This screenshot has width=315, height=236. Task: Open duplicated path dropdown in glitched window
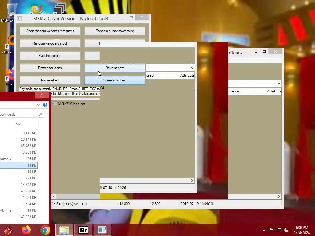(x=192, y=67)
